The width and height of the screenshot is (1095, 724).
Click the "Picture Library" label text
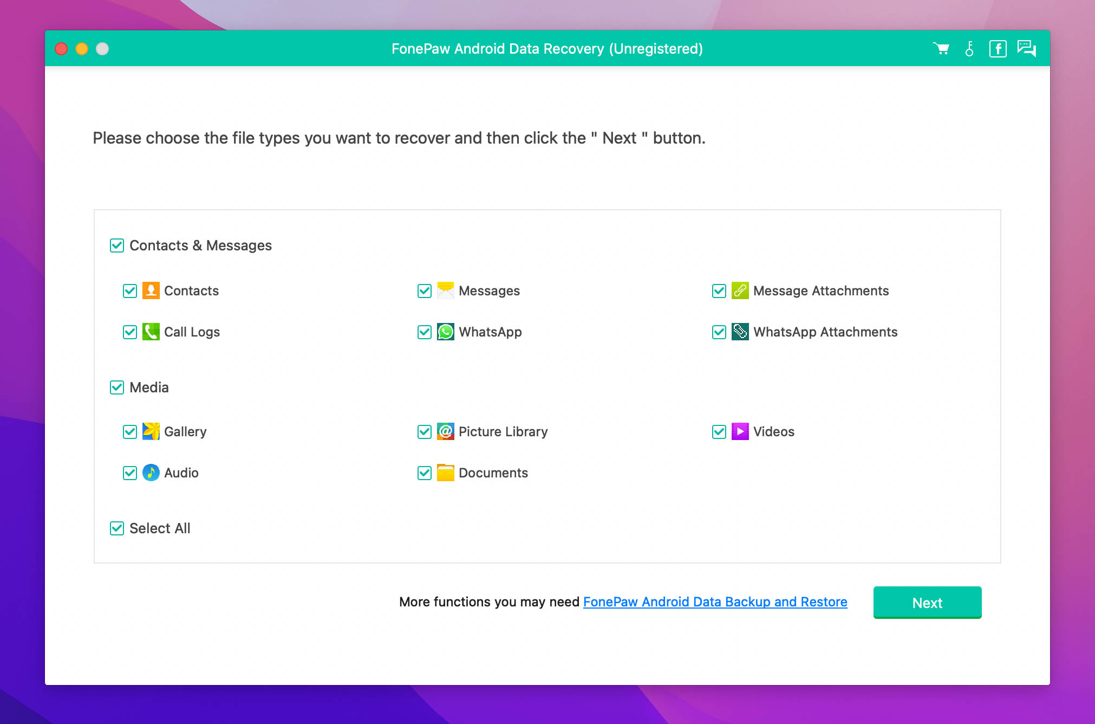(x=503, y=432)
